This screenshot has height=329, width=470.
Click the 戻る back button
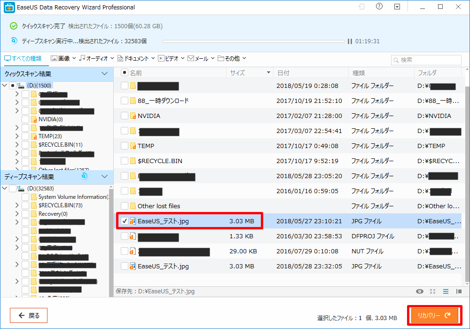pos(29,315)
